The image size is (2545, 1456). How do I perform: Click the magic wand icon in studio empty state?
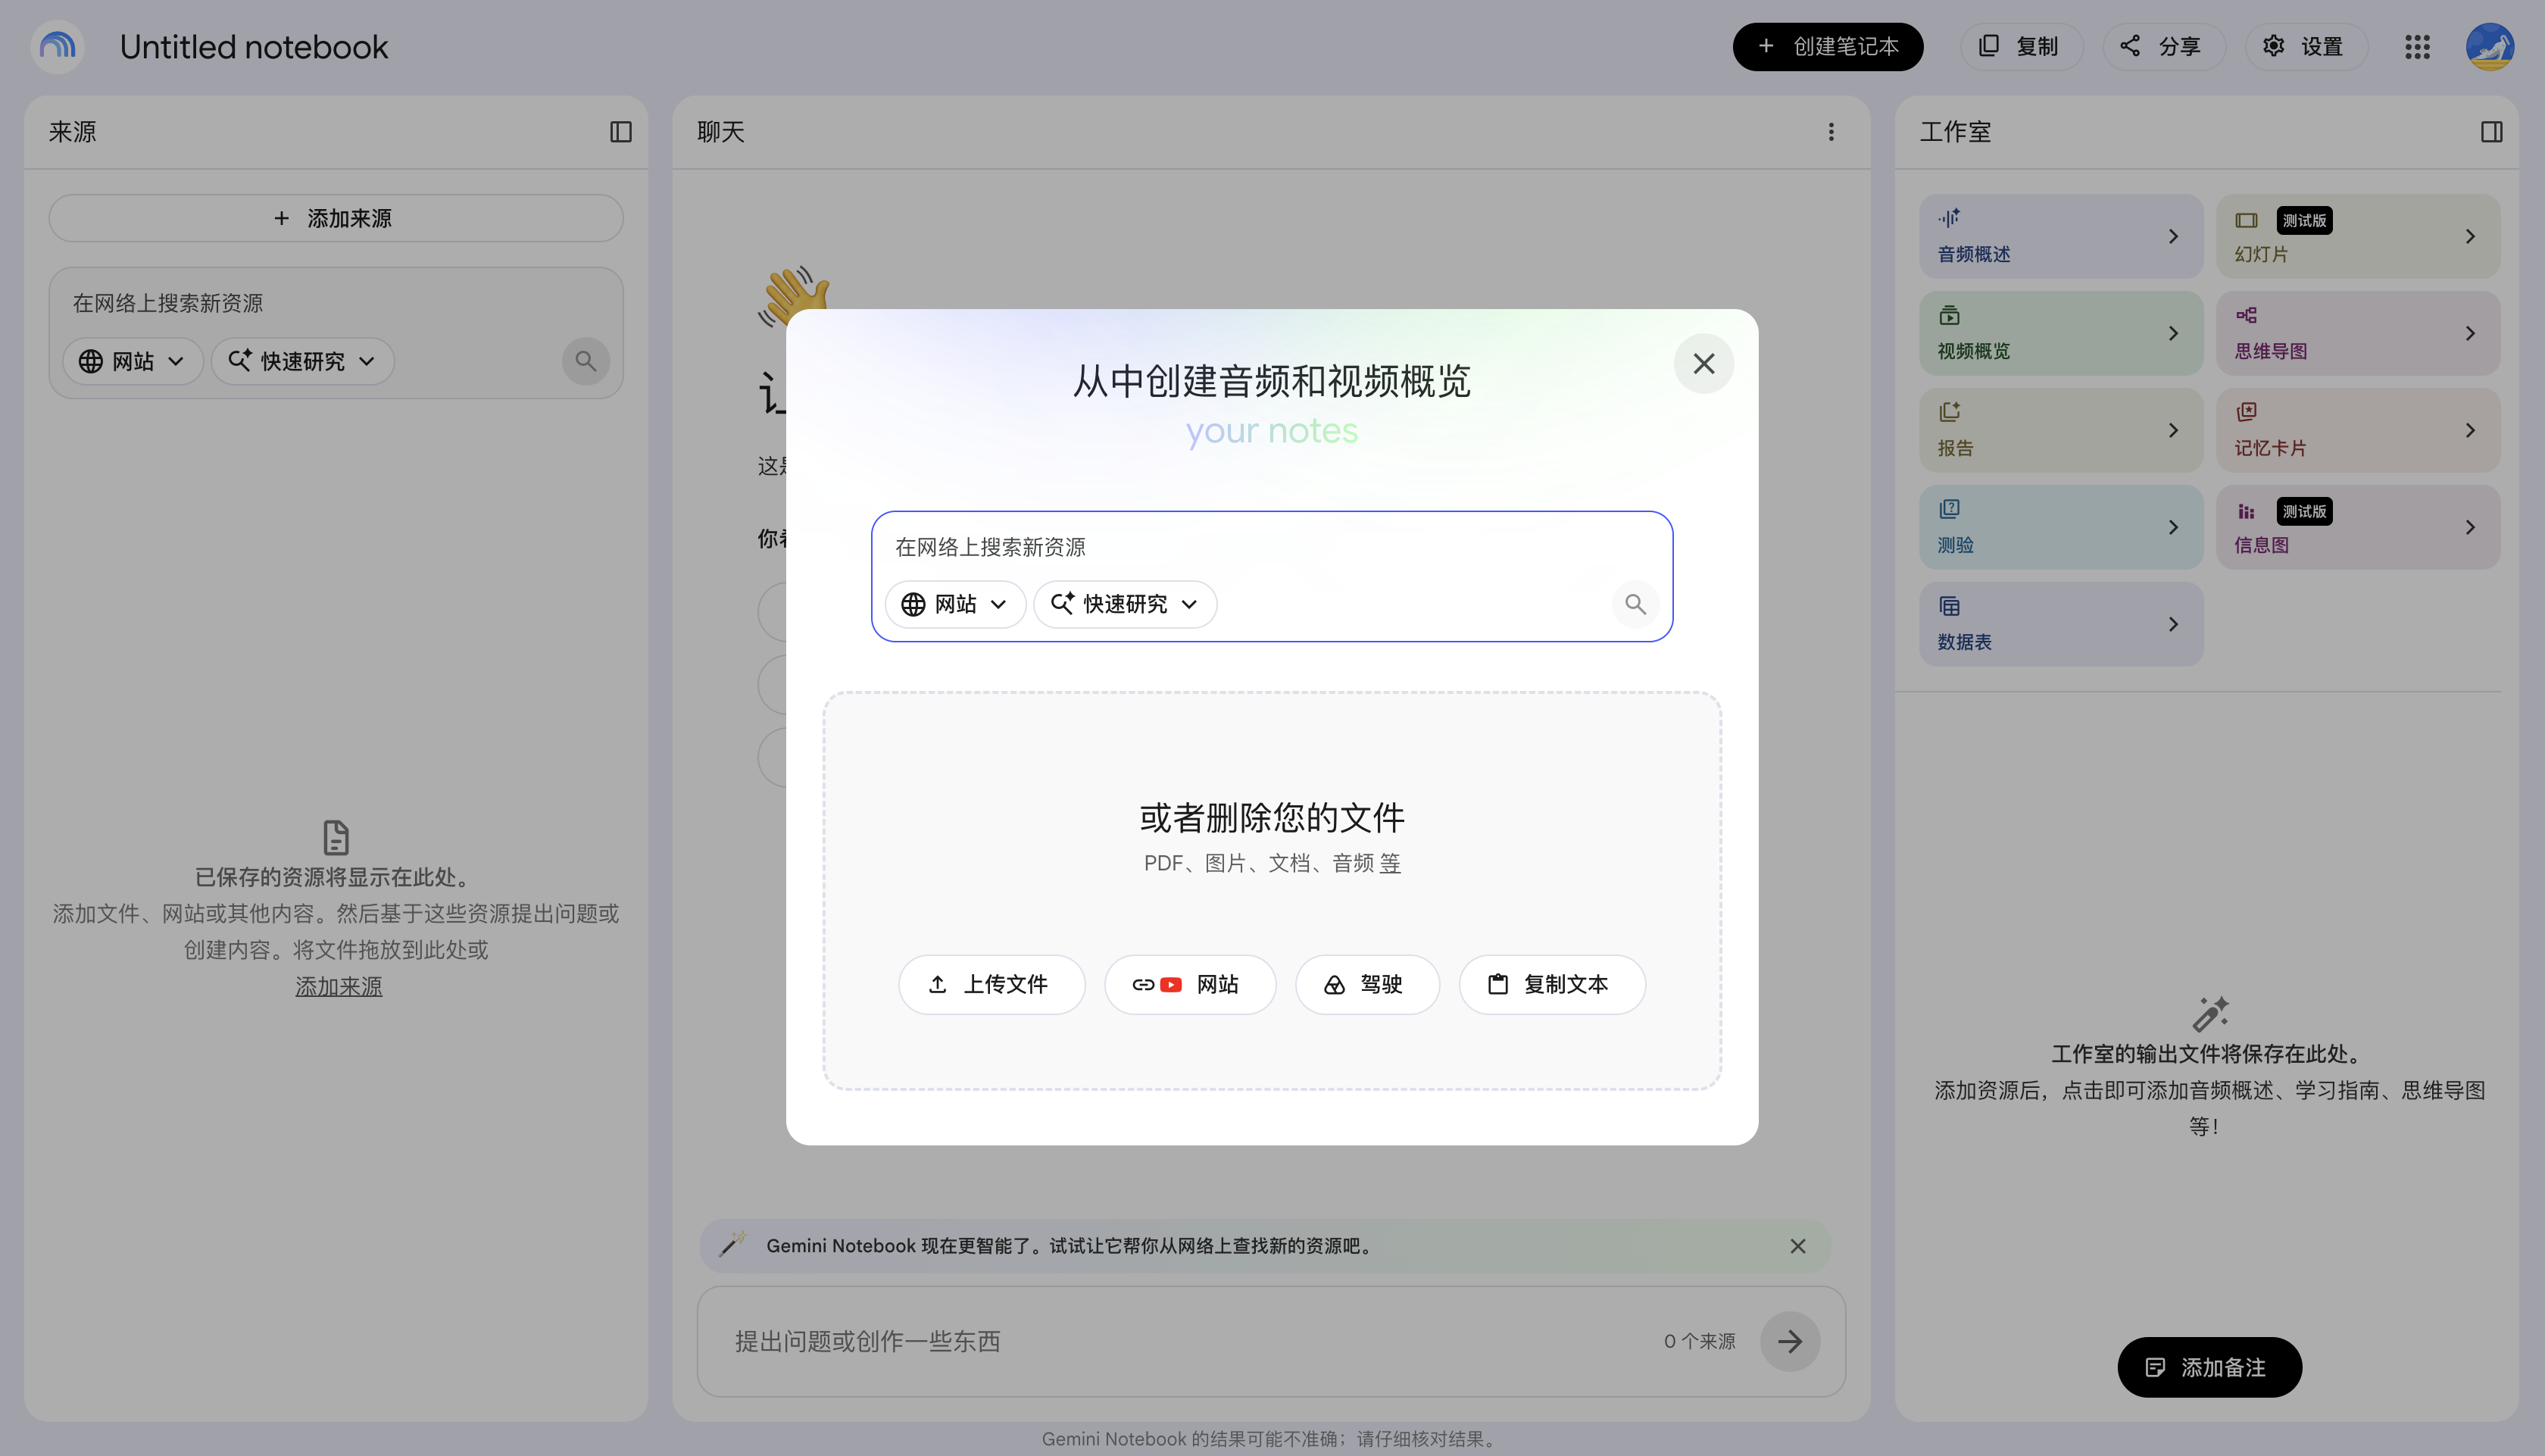coord(2210,1014)
